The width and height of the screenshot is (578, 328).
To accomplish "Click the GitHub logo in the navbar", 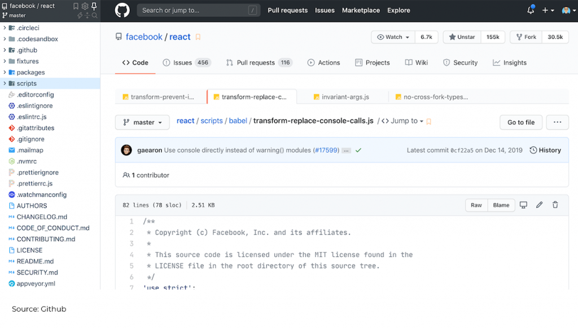I will [121, 10].
